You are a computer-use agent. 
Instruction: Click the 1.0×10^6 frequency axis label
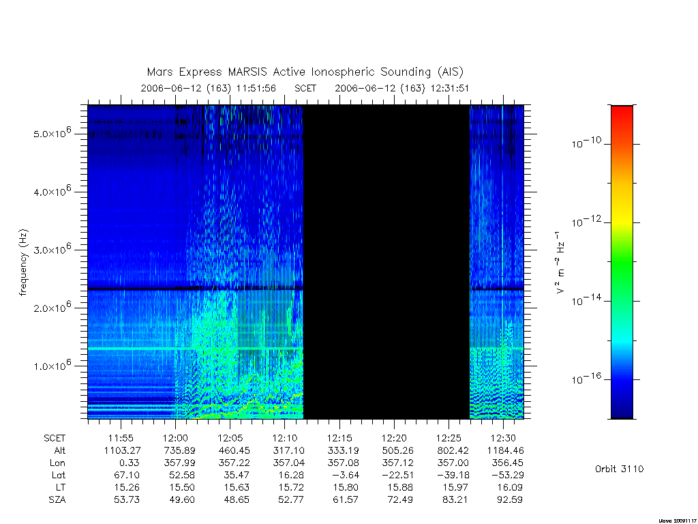52,365
